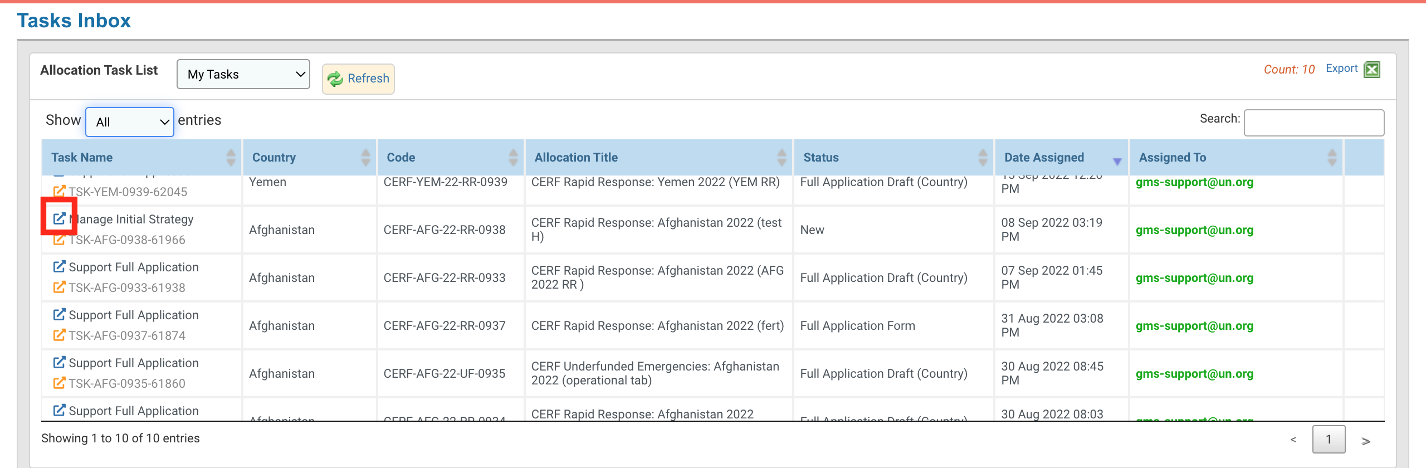
Task: Open the Show entries All dropdown
Action: coord(130,122)
